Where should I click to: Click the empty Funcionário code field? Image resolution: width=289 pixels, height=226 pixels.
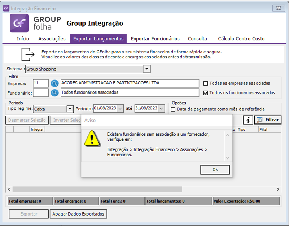41,93
